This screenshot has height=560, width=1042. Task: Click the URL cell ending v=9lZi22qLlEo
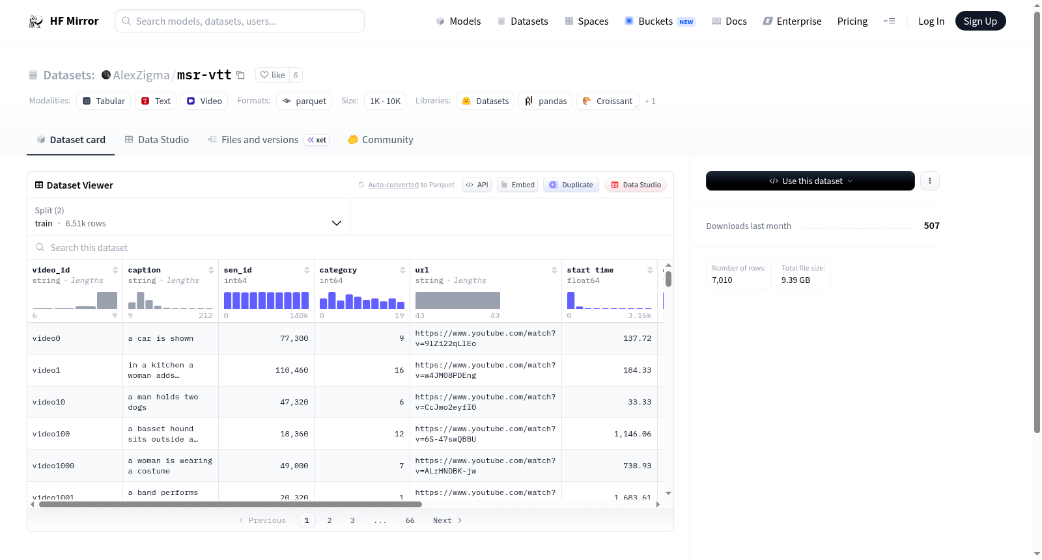(486, 338)
